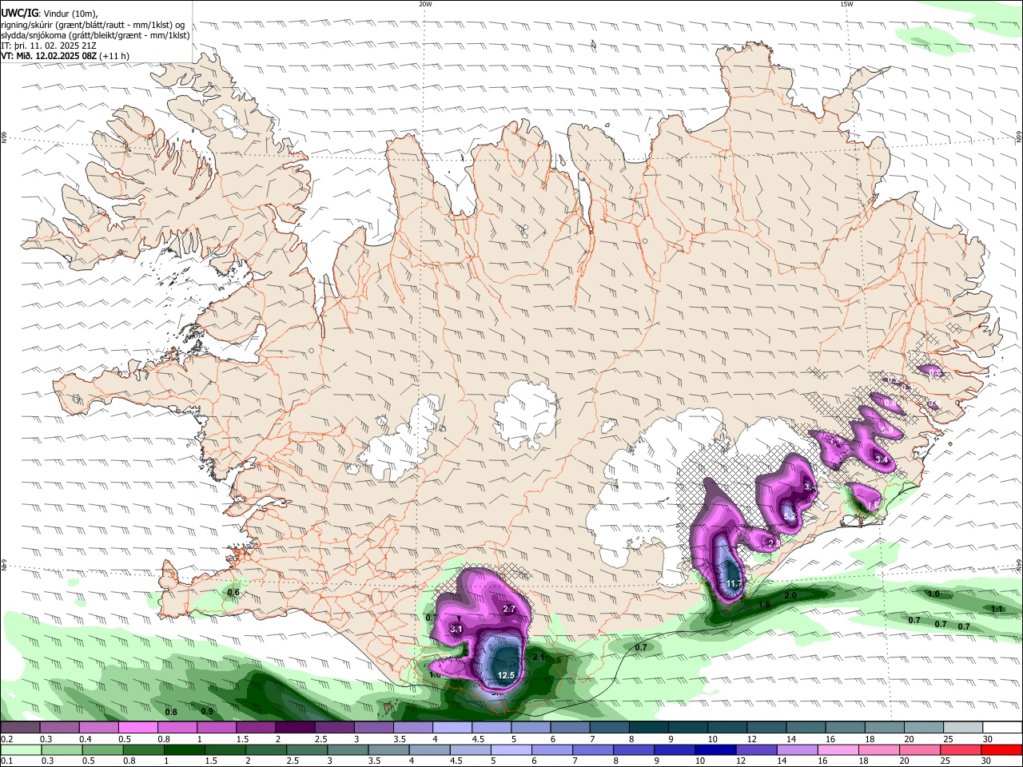Click the lower legend swatch between 0.1 and 0.3

[20, 749]
